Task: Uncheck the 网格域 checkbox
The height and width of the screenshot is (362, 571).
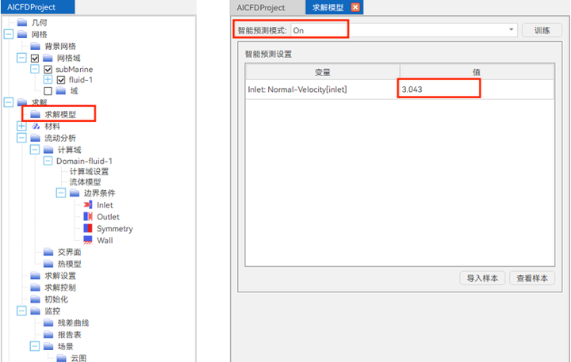Action: 35,58
